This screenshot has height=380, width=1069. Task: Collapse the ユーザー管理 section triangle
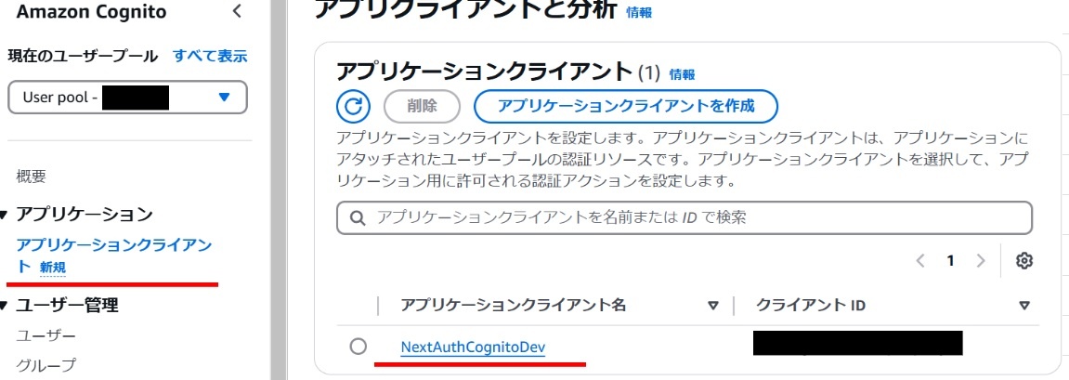point(4,305)
